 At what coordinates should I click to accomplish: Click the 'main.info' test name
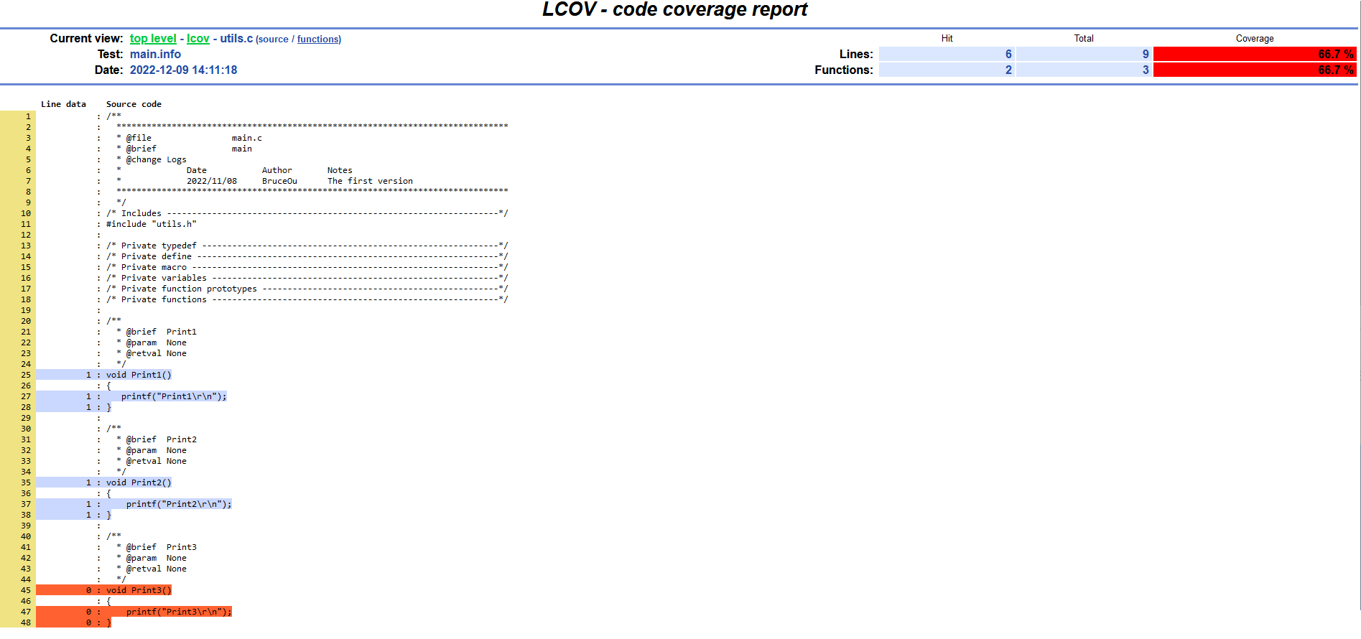tap(155, 55)
